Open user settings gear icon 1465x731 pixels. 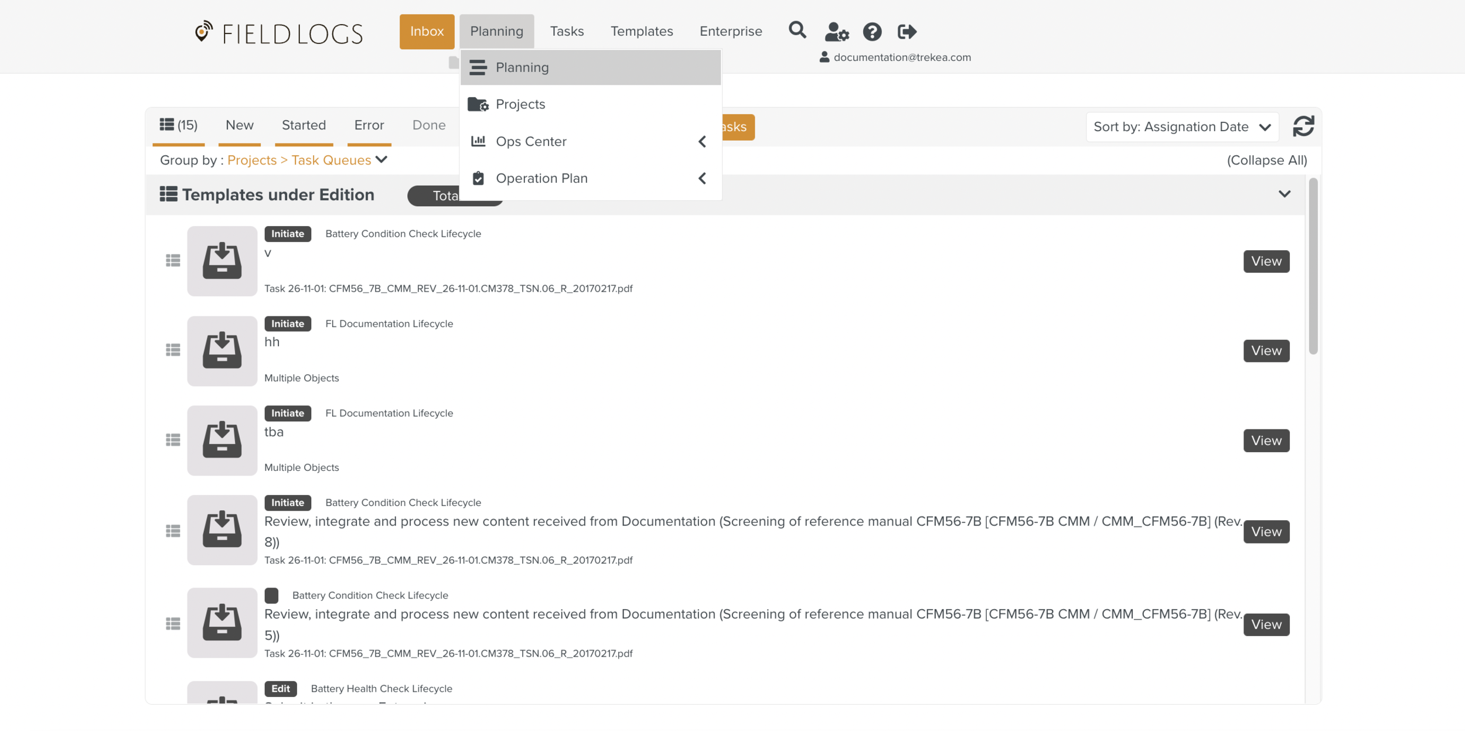point(836,32)
